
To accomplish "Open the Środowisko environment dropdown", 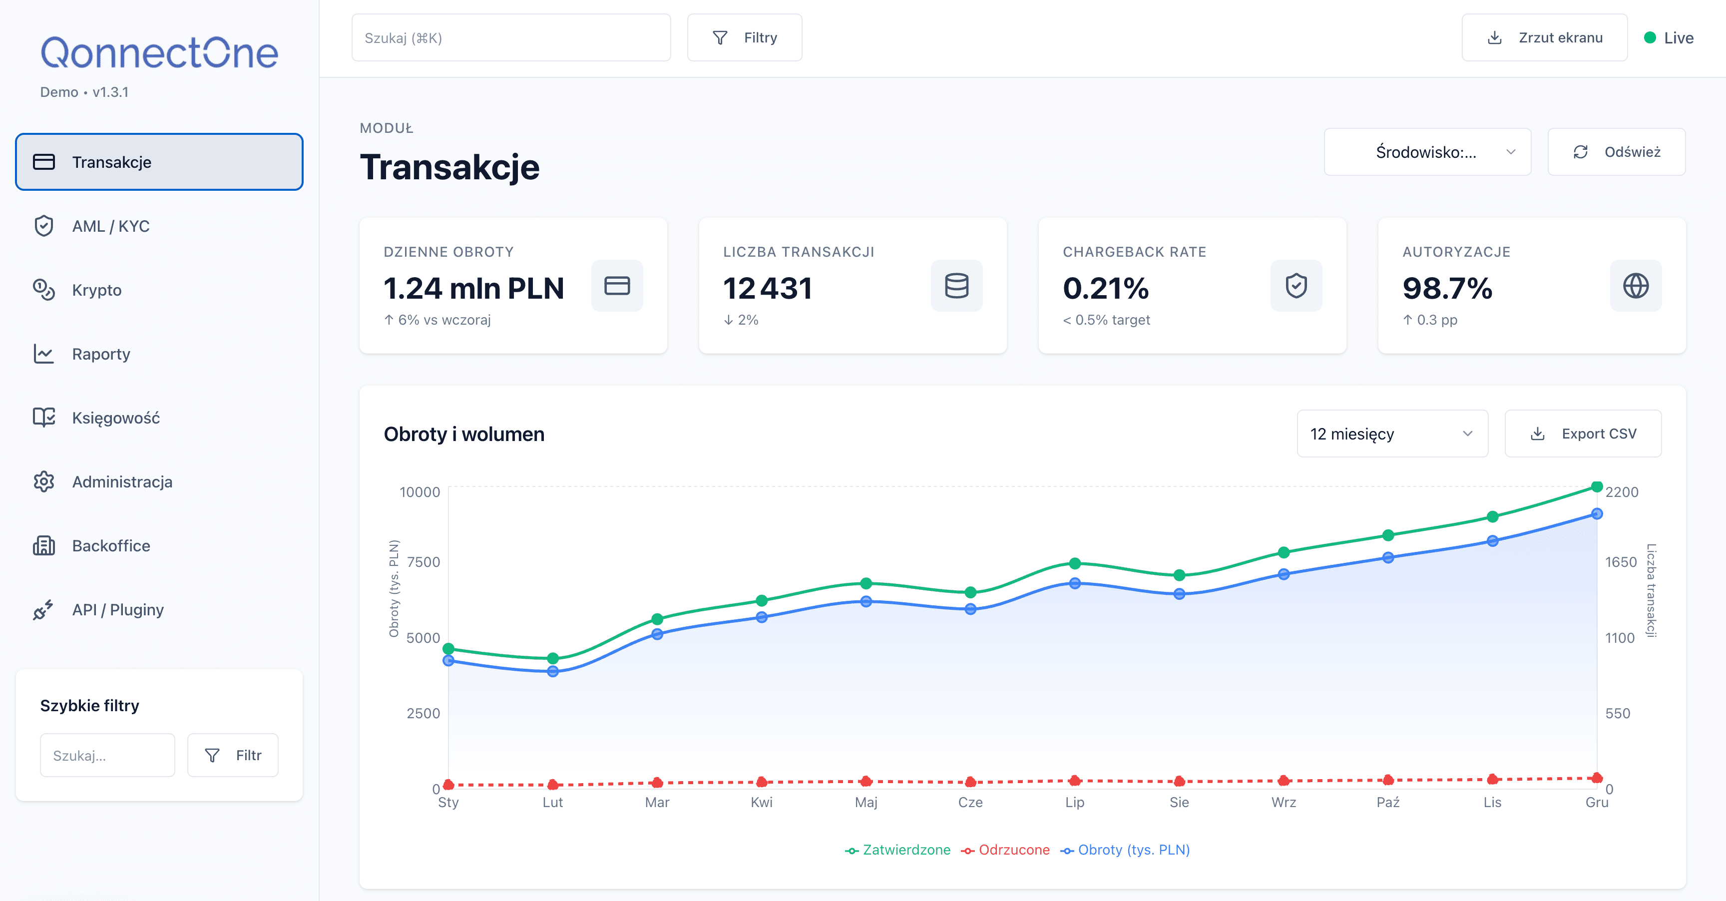I will click(1427, 152).
